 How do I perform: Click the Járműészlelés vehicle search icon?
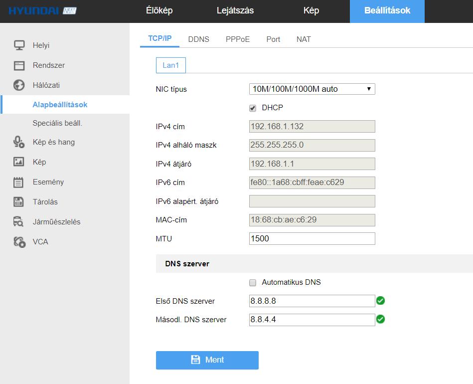(x=18, y=221)
